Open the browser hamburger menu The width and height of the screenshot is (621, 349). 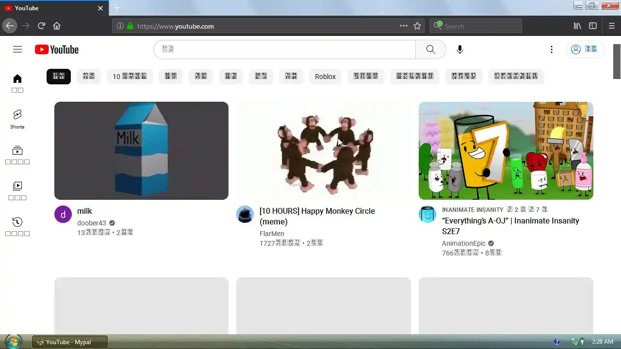(612, 26)
